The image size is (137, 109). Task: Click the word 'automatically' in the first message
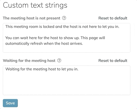[17, 43]
